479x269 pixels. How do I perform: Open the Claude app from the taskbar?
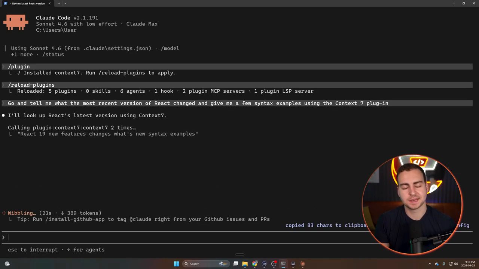click(x=302, y=264)
